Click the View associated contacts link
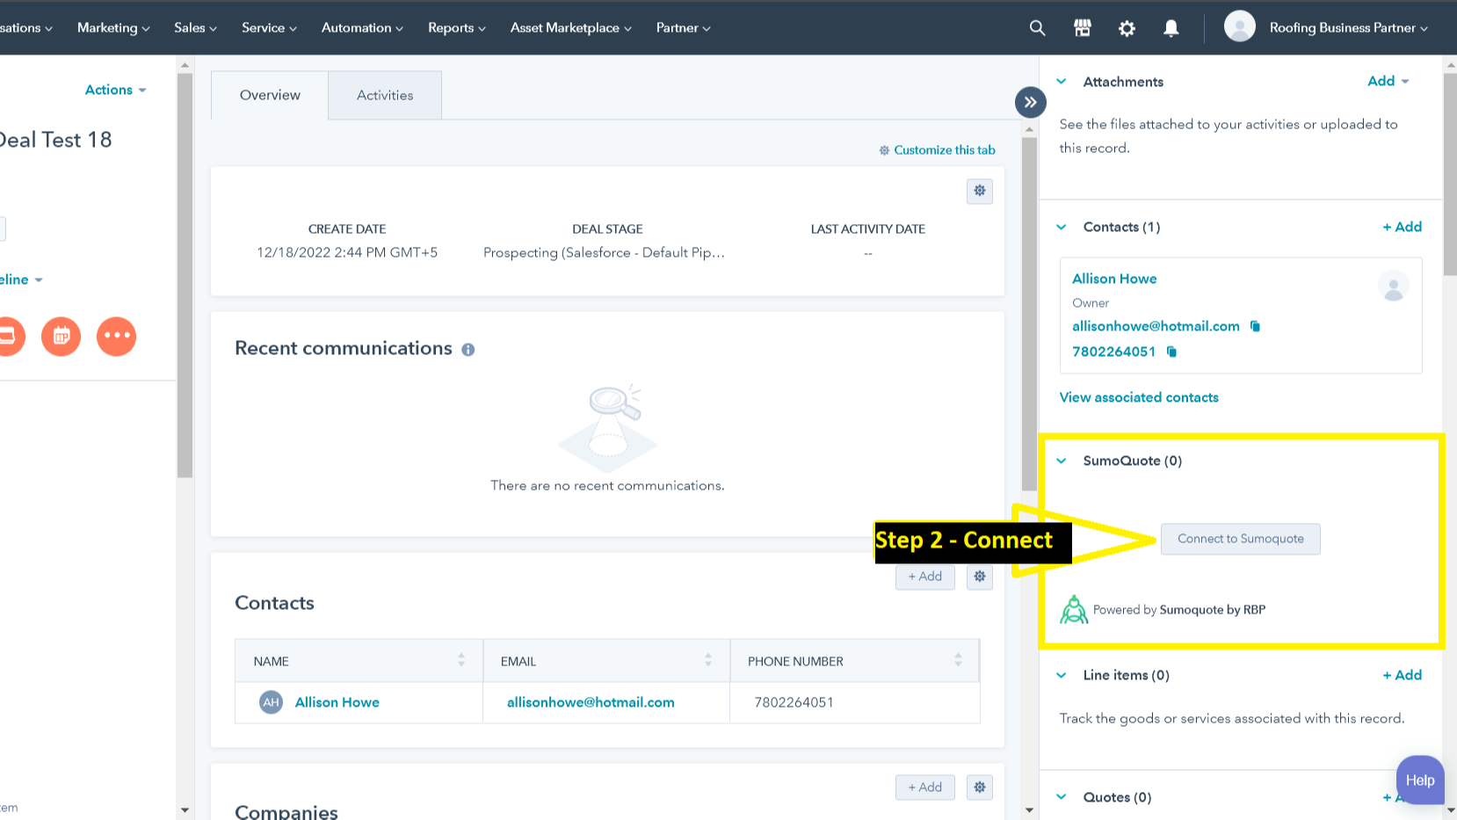 [x=1138, y=397]
